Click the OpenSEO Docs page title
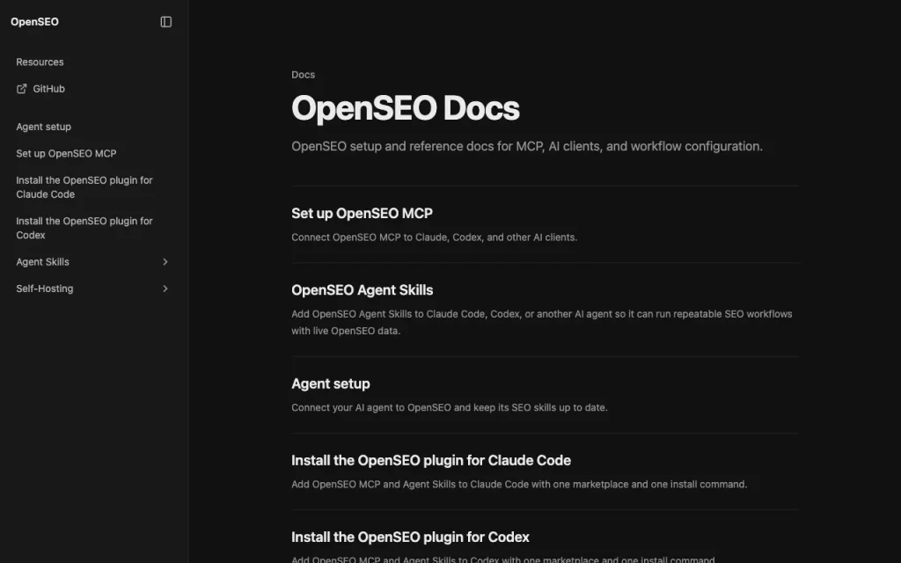Image resolution: width=901 pixels, height=563 pixels. (405, 108)
